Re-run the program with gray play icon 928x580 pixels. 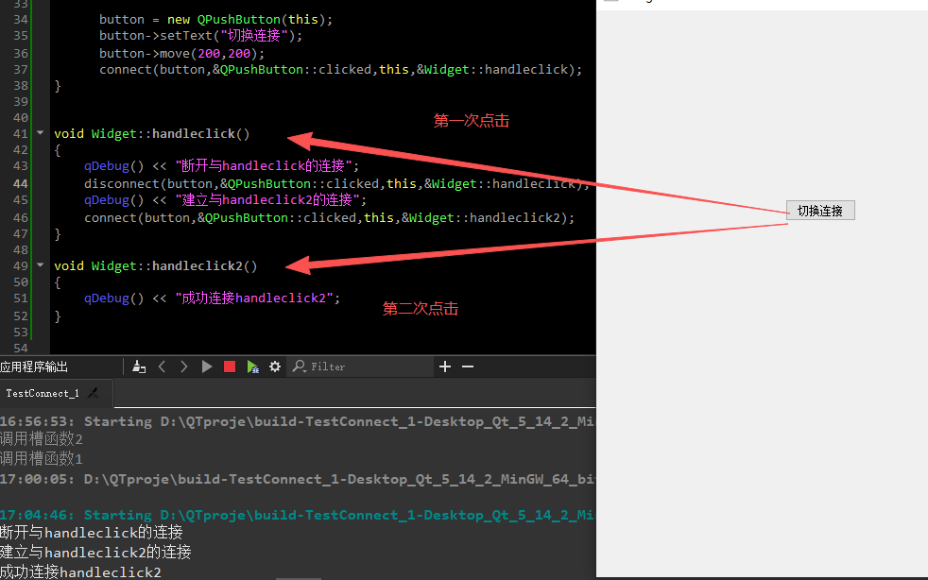(x=207, y=367)
